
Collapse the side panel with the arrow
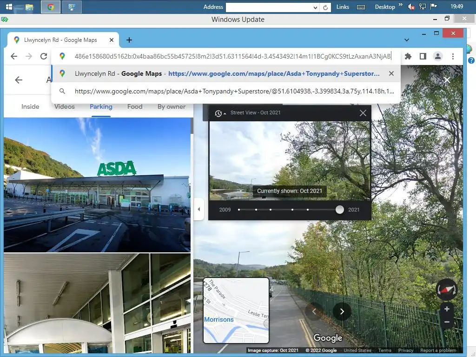(x=199, y=209)
